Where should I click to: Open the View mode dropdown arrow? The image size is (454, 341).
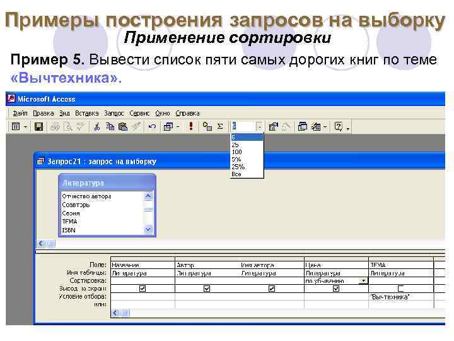[x=25, y=127]
